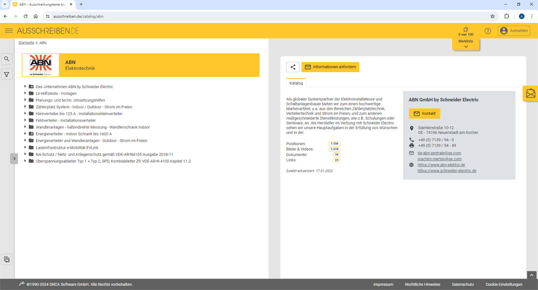Expand the collapsed left sidebar arrow
This screenshot has height=290, width=538.
coord(14,159)
